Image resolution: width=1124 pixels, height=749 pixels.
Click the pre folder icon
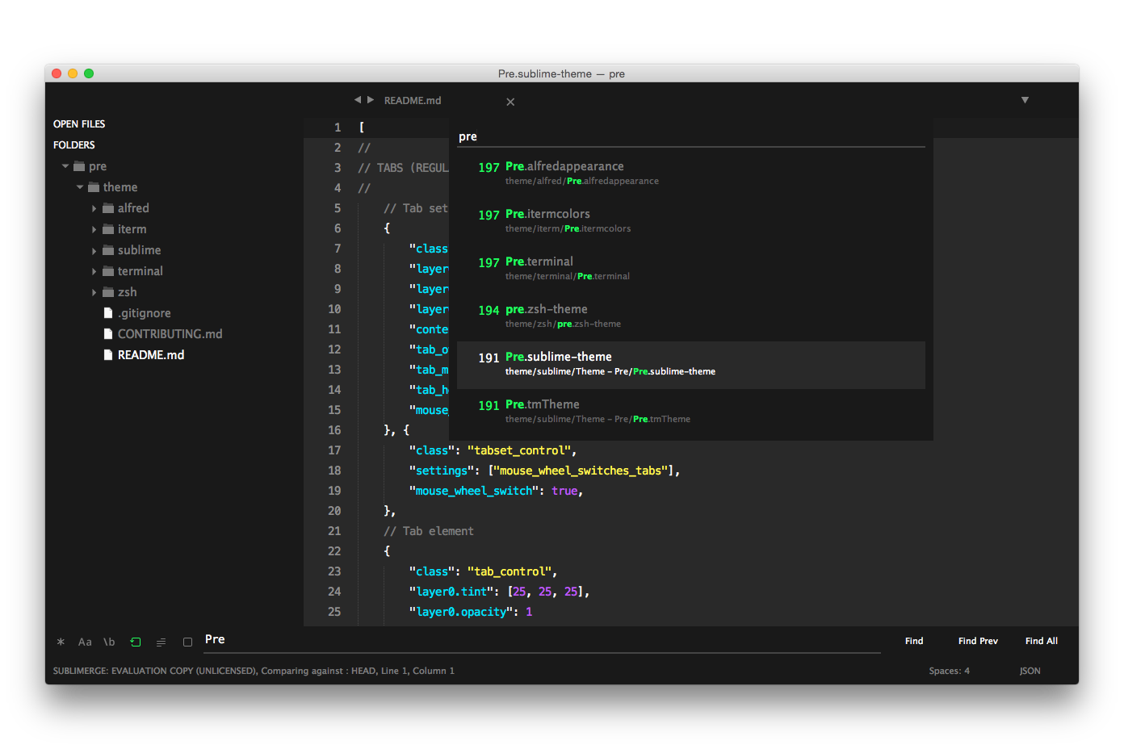[79, 166]
